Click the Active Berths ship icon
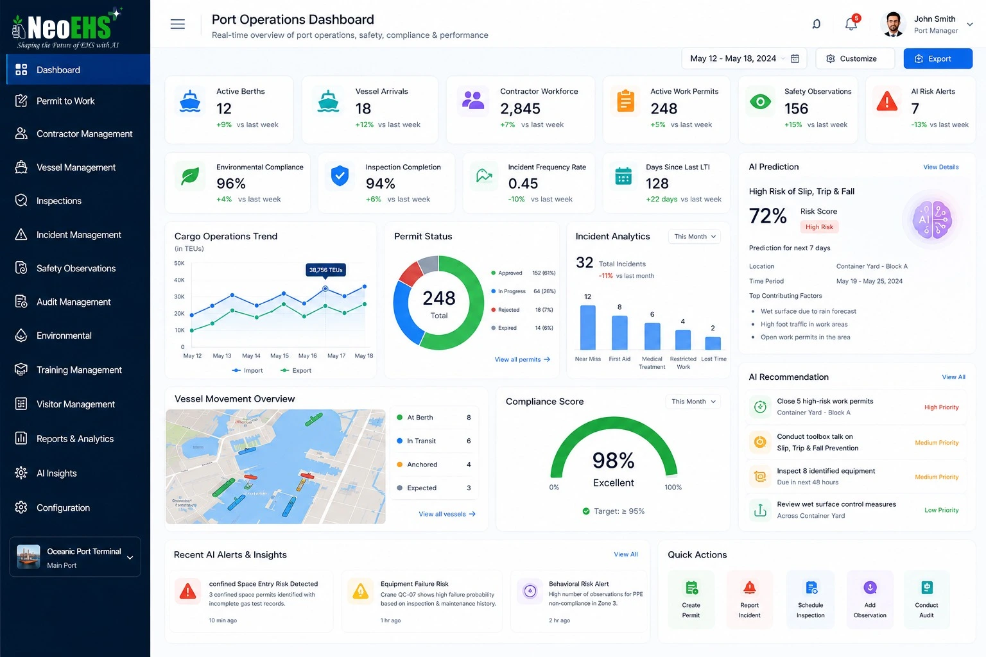The height and width of the screenshot is (657, 986). click(189, 101)
